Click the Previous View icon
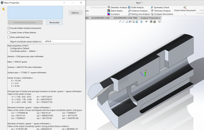This screenshot has width=204, height=130. tap(127, 22)
